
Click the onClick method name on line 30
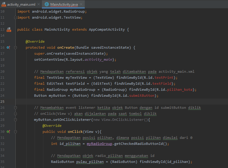(75, 132)
